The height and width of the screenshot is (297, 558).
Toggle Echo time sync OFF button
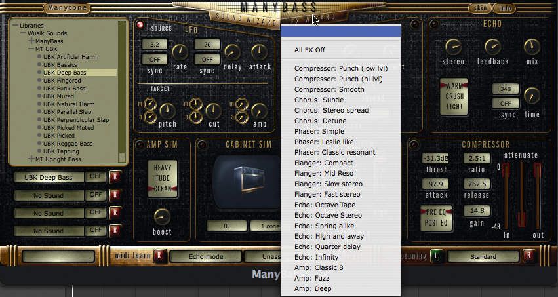click(506, 103)
